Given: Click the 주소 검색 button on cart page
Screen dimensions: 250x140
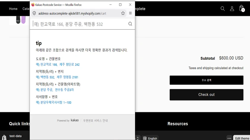Looking at the screenshot, I should (x=207, y=80).
